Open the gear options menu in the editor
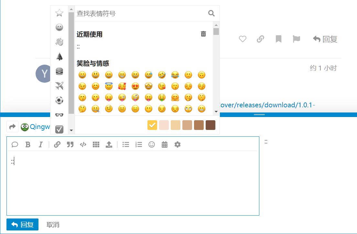Screen dimensions: 357x234 (x=177, y=144)
